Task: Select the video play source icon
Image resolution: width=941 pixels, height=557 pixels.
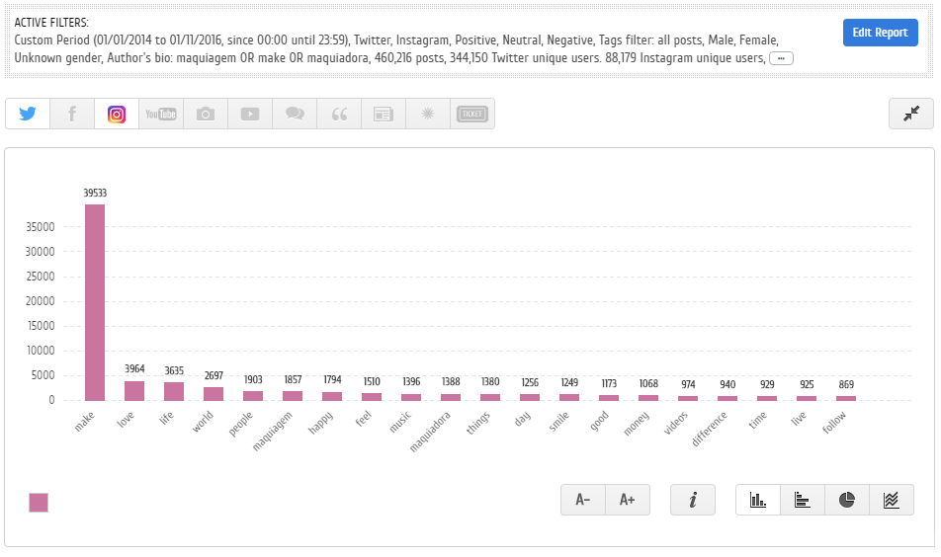Action: 250,114
